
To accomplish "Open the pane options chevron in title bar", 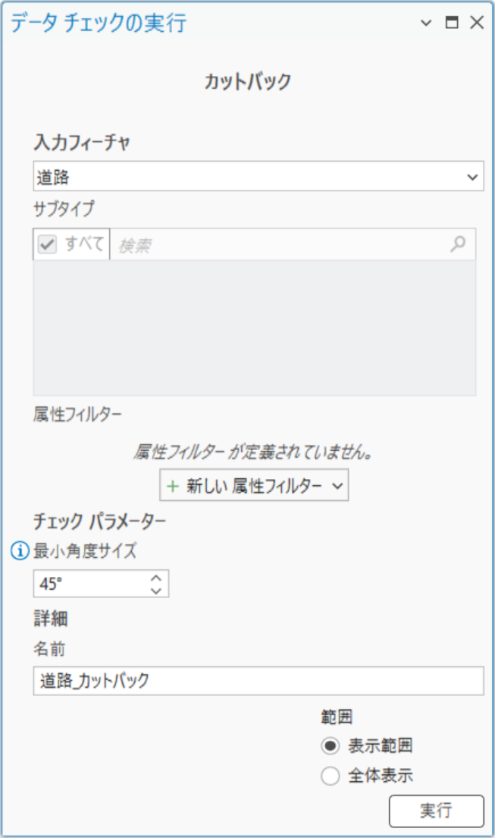I will pyautogui.click(x=425, y=23).
